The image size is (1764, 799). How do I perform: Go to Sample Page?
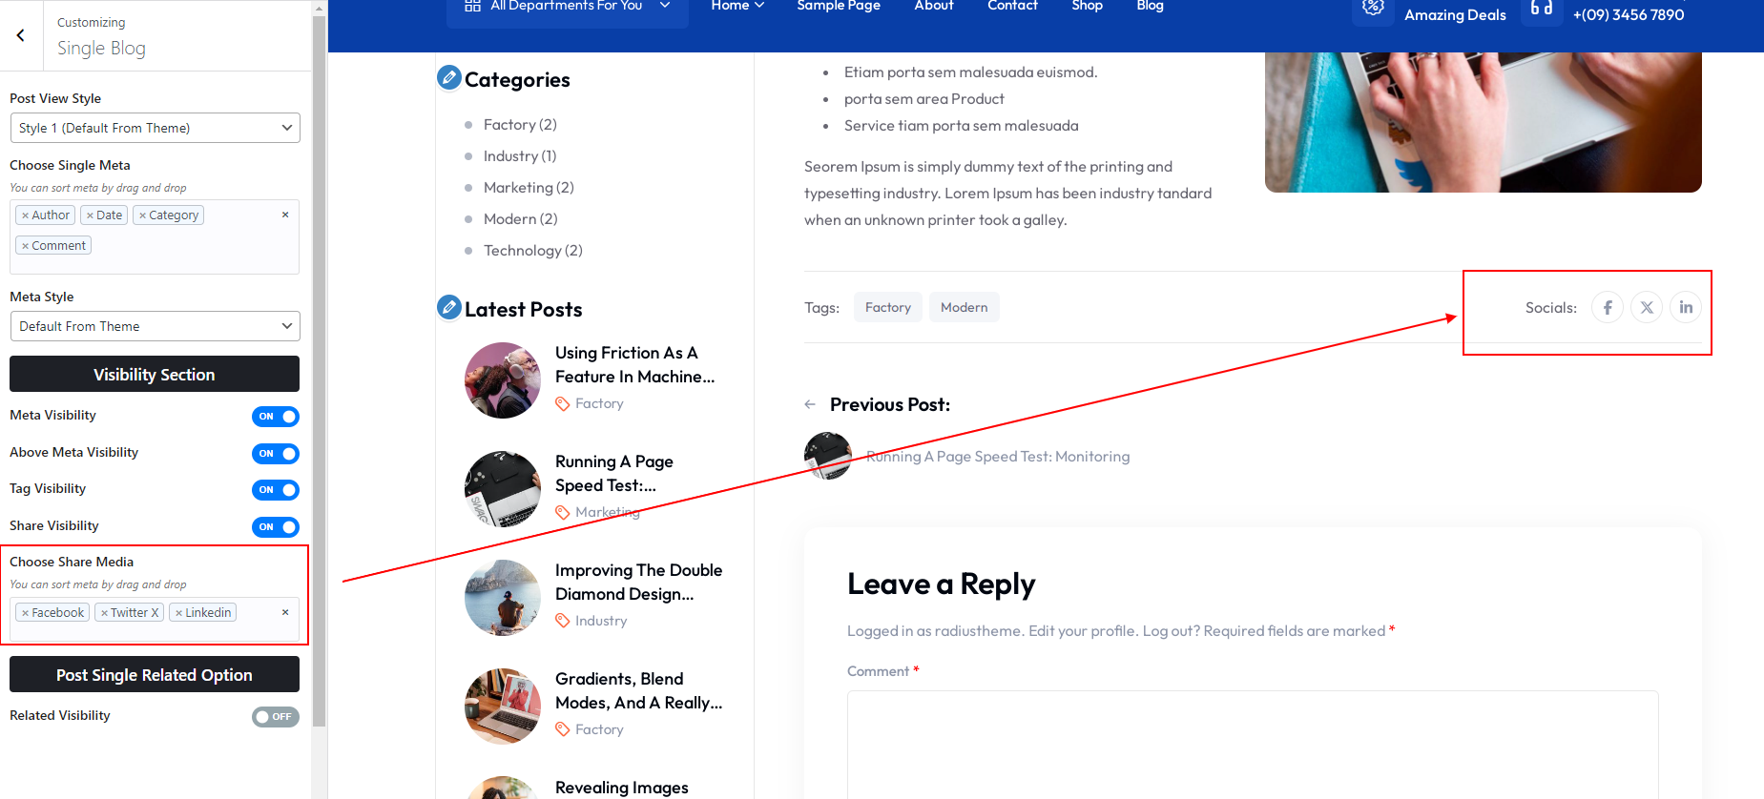tap(839, 6)
